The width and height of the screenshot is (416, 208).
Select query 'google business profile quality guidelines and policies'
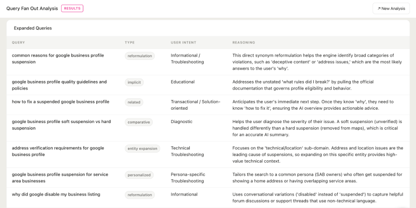pos(59,85)
